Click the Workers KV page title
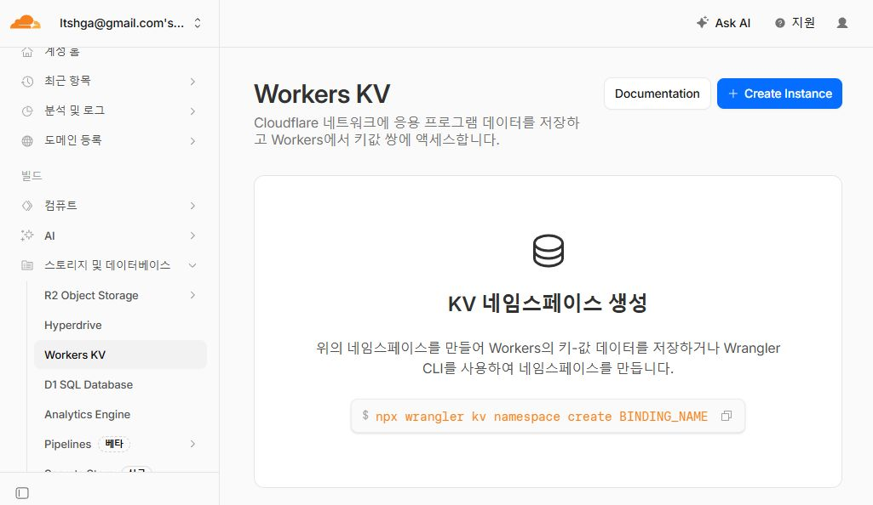The height and width of the screenshot is (505, 873). (322, 94)
